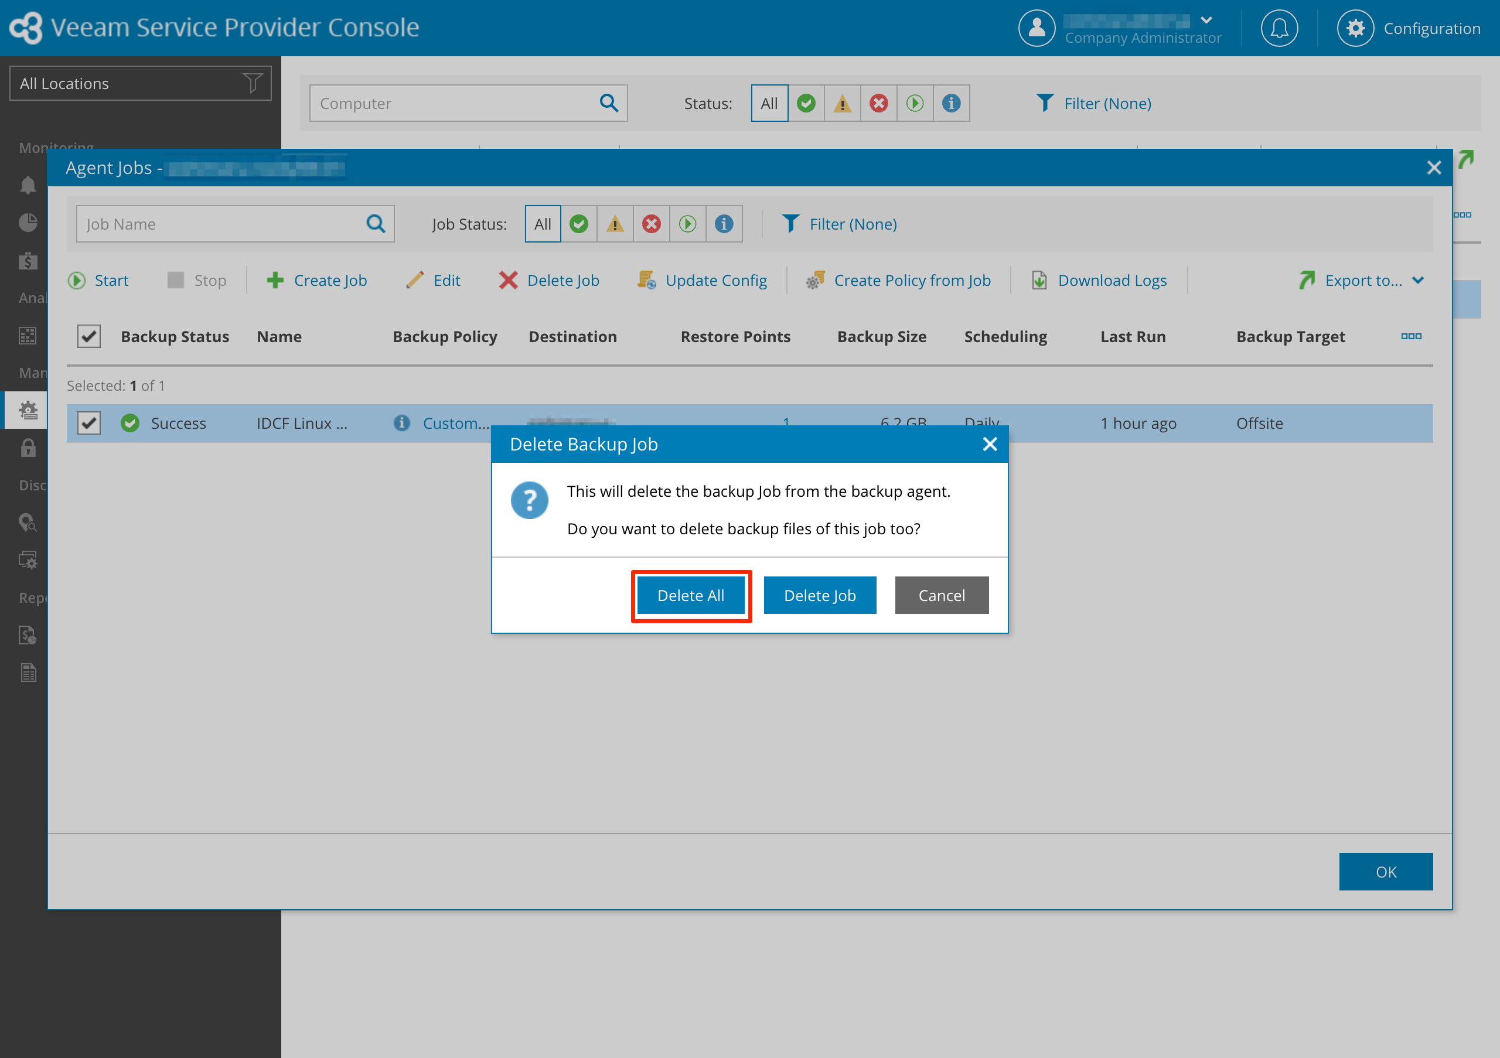Screen dimensions: 1500x1058
Task: Sort by Name column header
Action: point(279,336)
